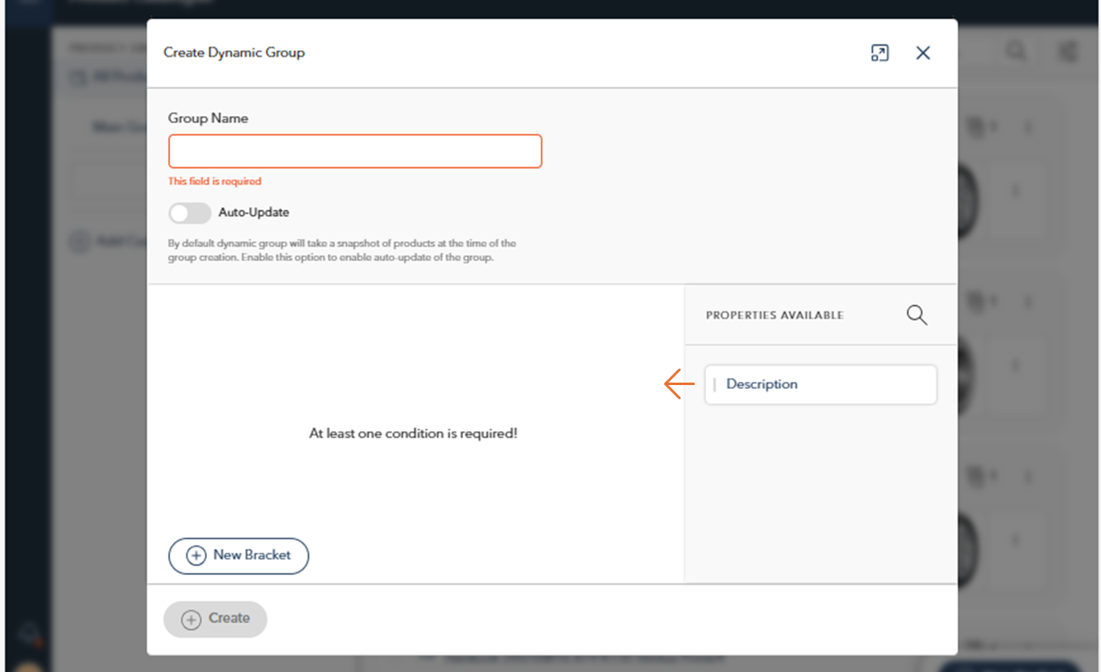
Task: Click the 'At least one condition is required!' text
Action: pyautogui.click(x=413, y=434)
